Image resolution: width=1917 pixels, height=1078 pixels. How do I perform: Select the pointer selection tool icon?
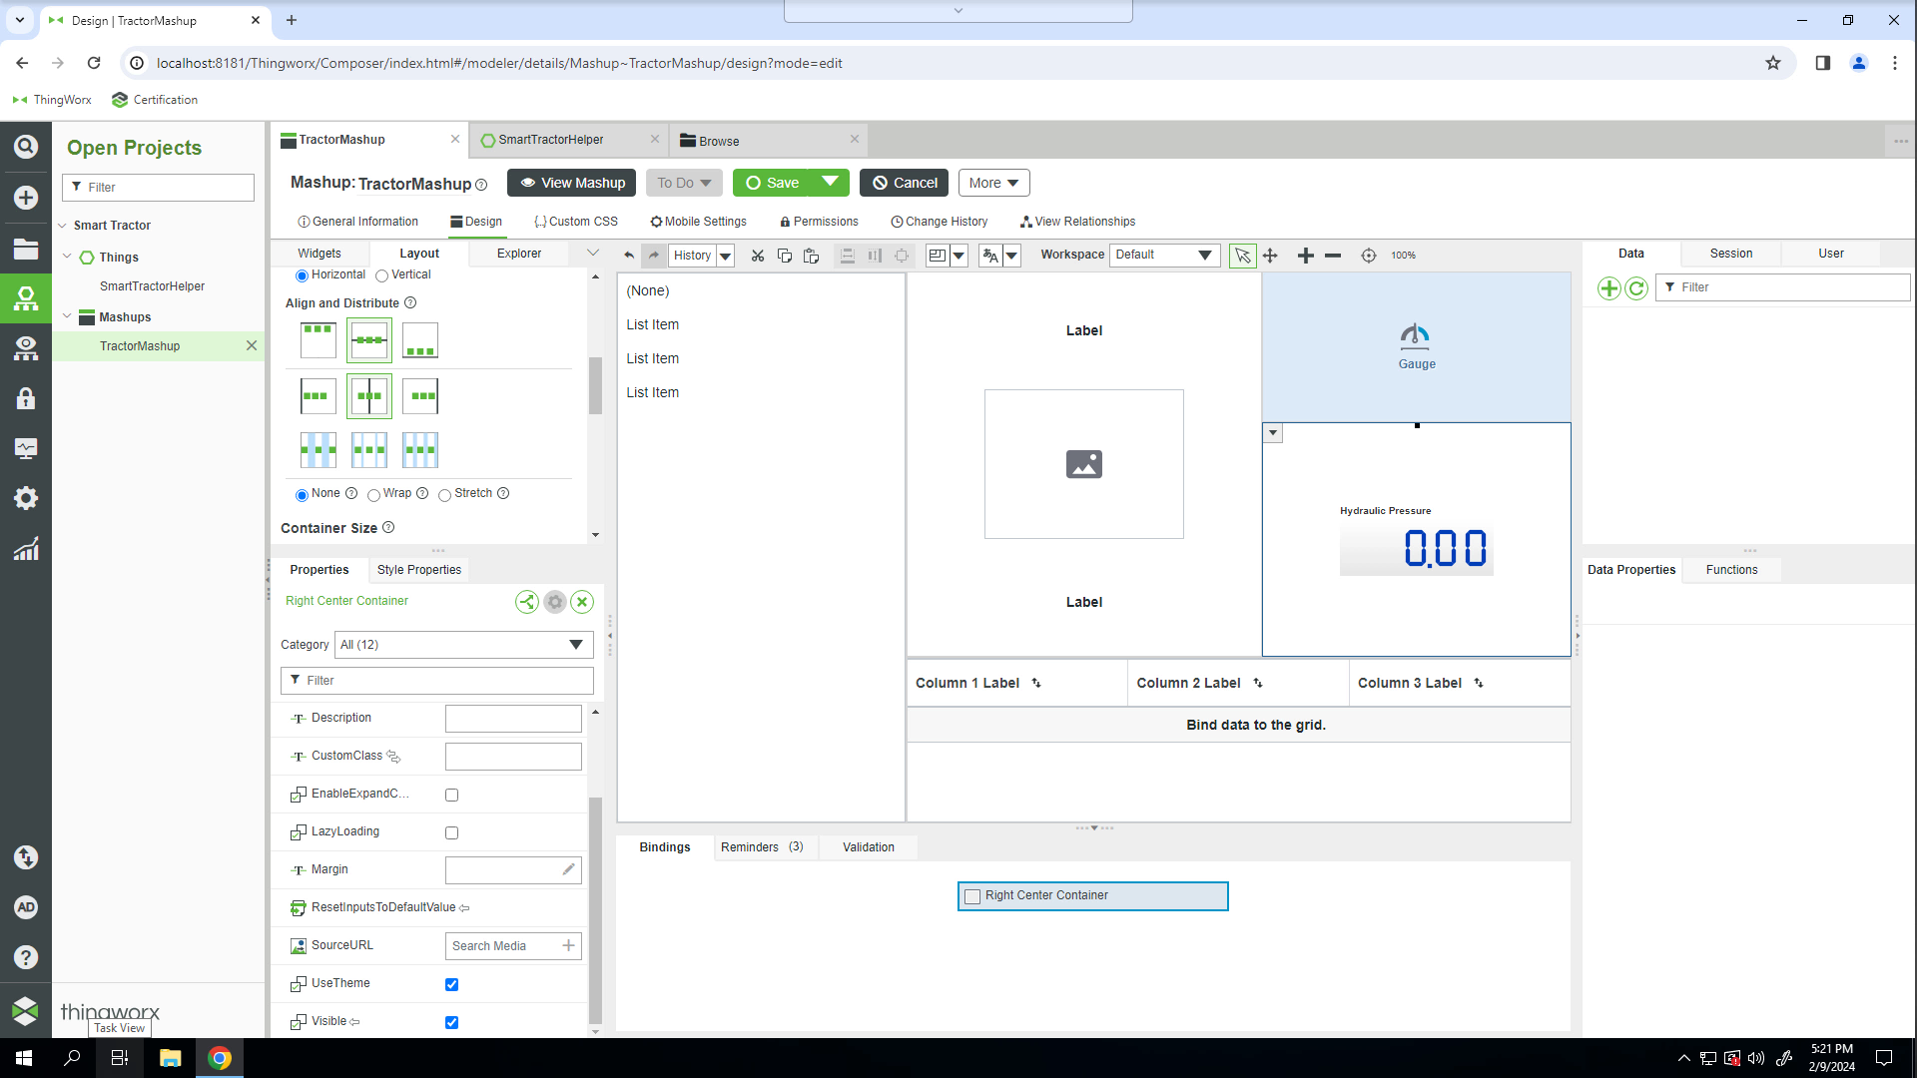click(1242, 256)
